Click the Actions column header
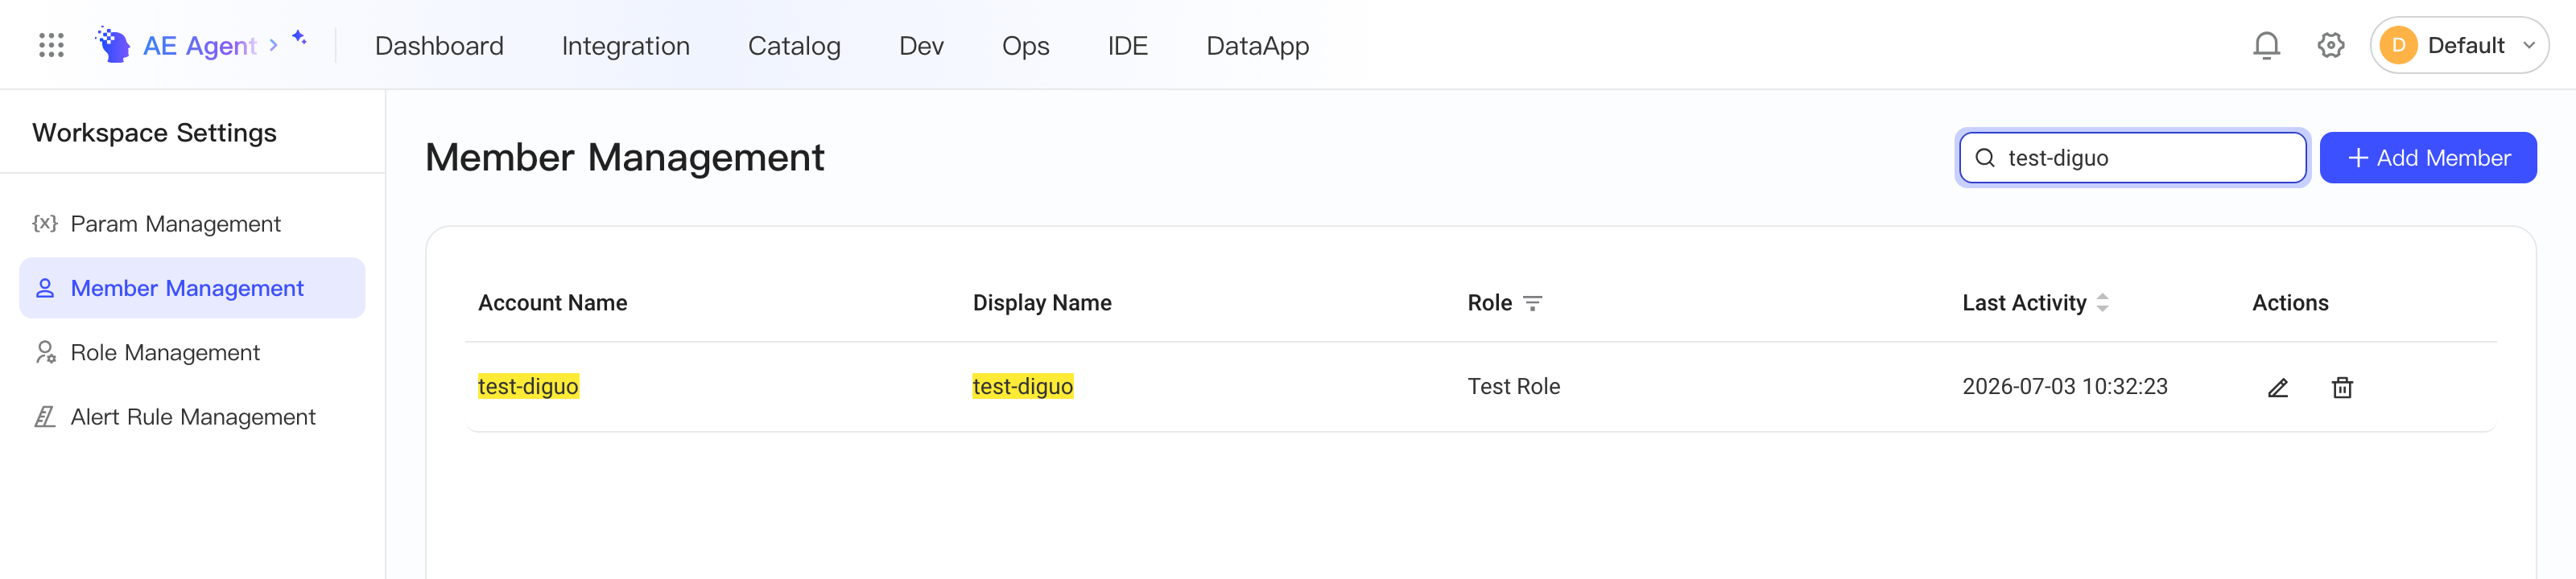The height and width of the screenshot is (579, 2576). [x=2289, y=302]
